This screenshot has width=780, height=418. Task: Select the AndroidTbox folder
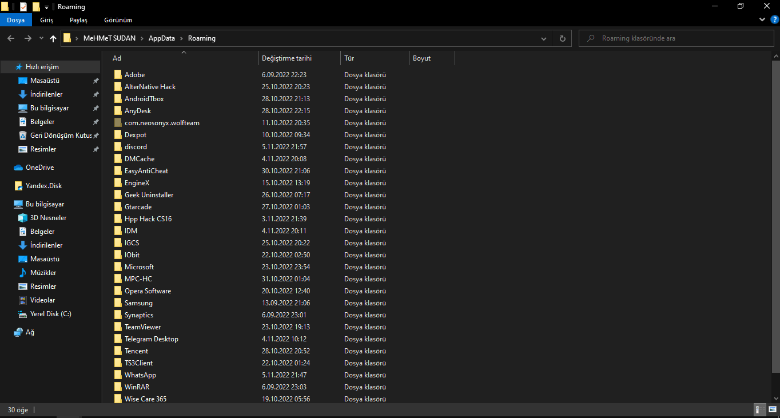tap(144, 99)
